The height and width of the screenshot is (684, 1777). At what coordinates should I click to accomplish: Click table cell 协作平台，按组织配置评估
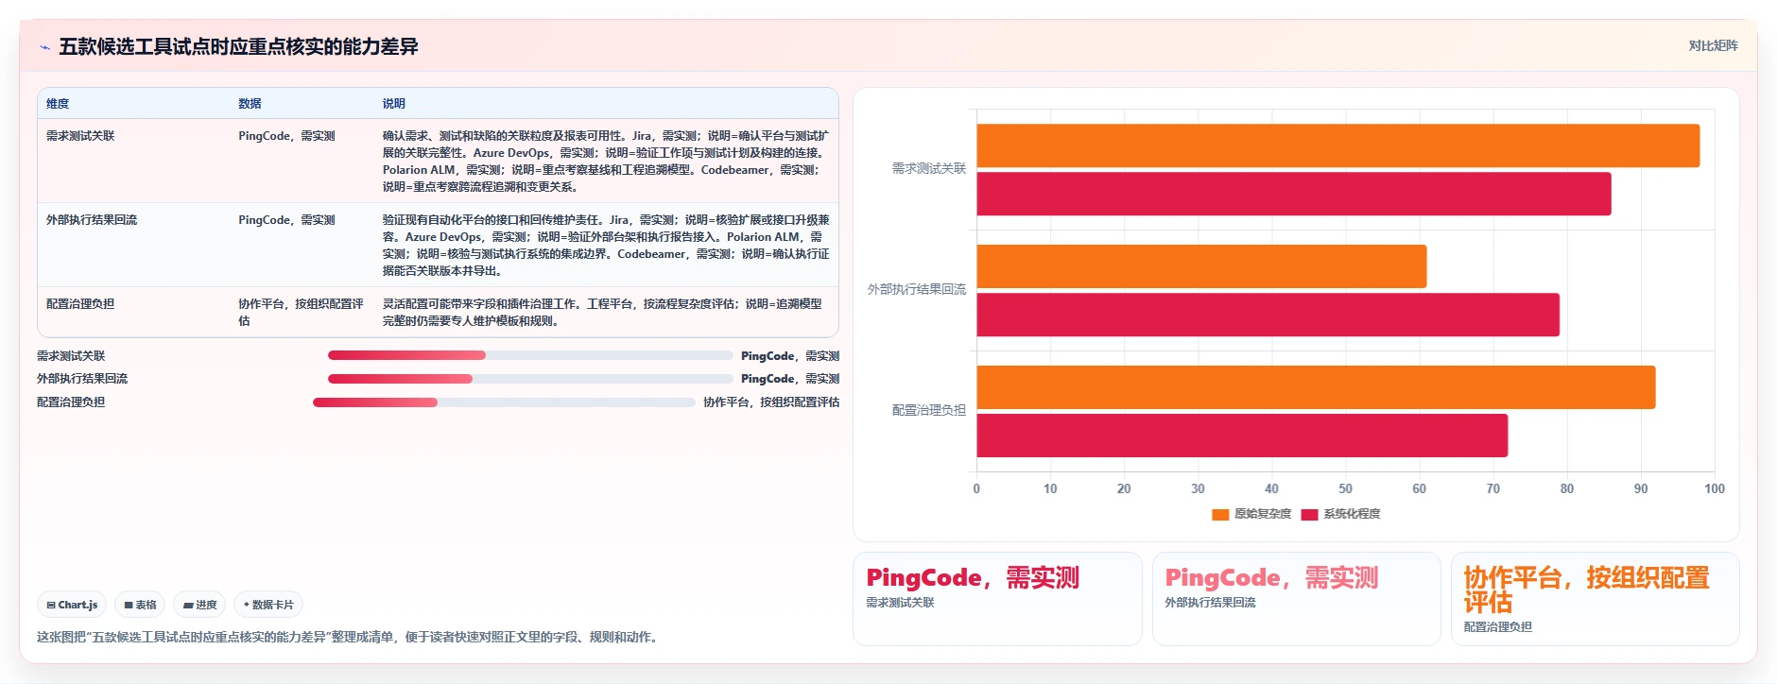tap(301, 313)
